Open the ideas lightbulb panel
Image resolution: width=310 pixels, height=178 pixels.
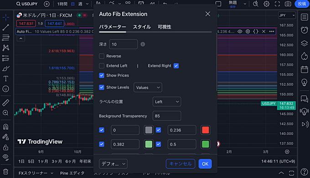(x=304, y=82)
